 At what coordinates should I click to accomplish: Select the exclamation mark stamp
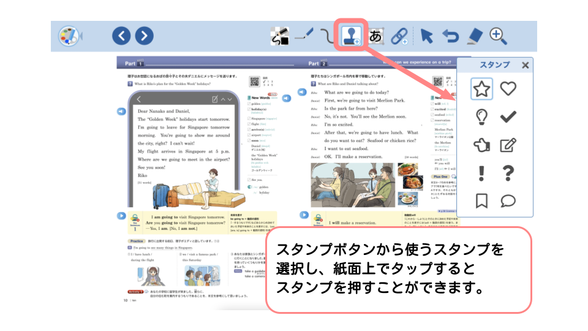(482, 173)
